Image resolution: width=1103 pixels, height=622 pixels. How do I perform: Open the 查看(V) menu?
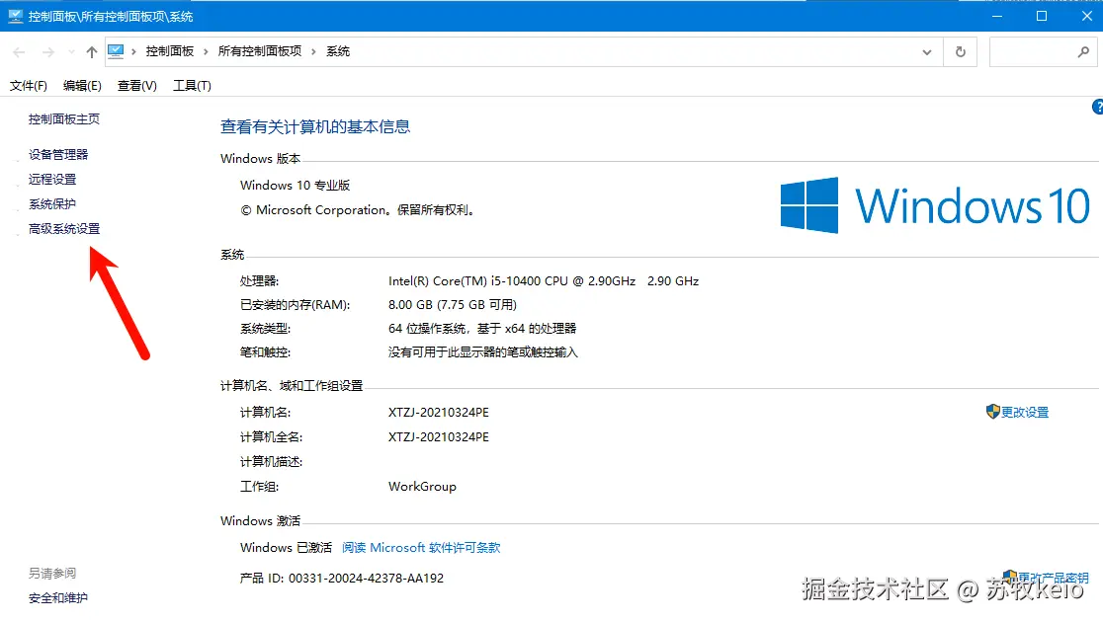(x=137, y=86)
